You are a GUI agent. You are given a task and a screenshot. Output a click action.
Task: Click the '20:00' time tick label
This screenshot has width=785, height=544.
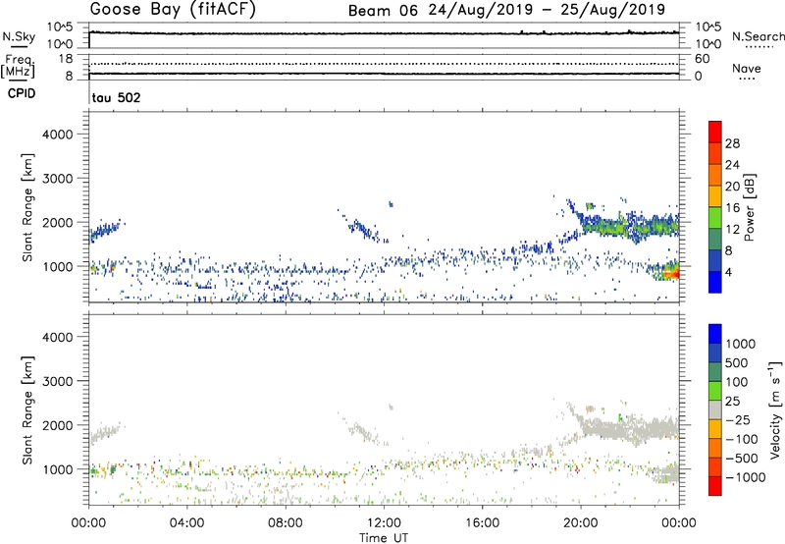(x=580, y=523)
